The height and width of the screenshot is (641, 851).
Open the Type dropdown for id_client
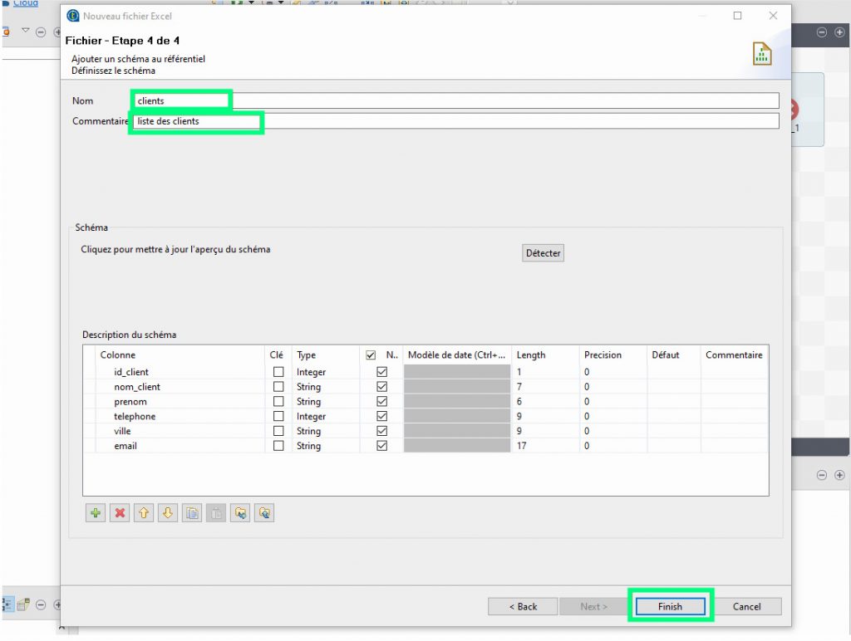(324, 372)
